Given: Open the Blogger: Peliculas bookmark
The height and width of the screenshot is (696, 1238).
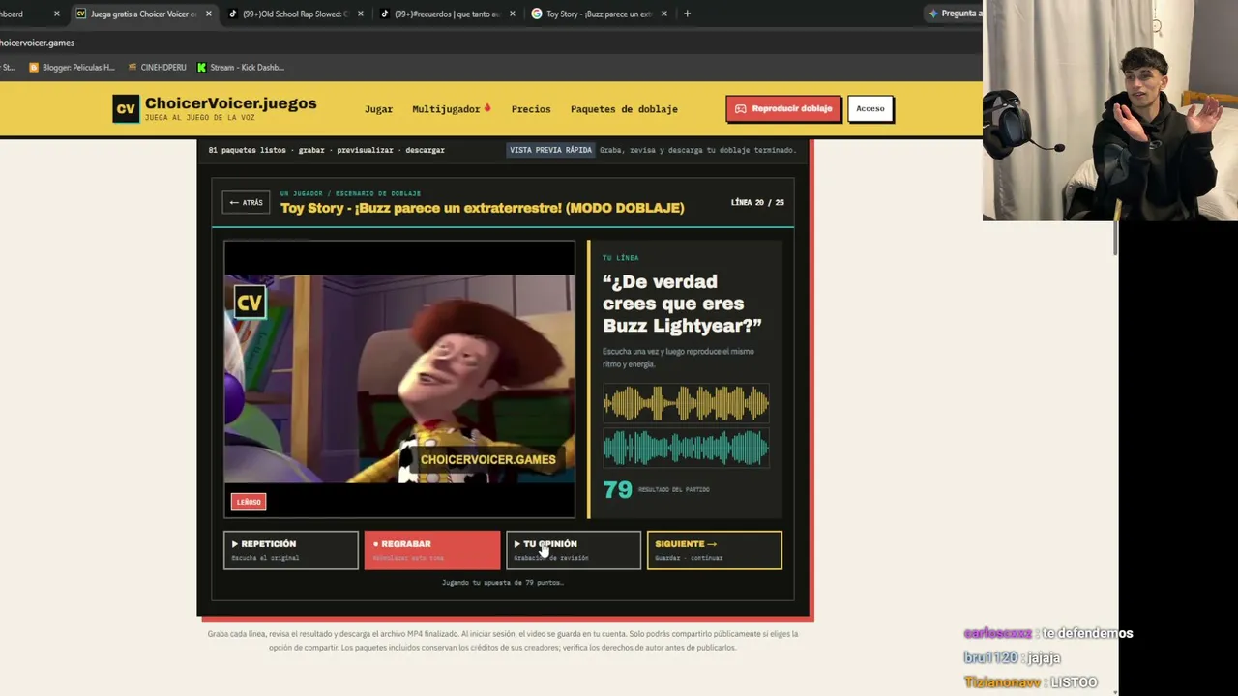Looking at the screenshot, I should click(72, 68).
